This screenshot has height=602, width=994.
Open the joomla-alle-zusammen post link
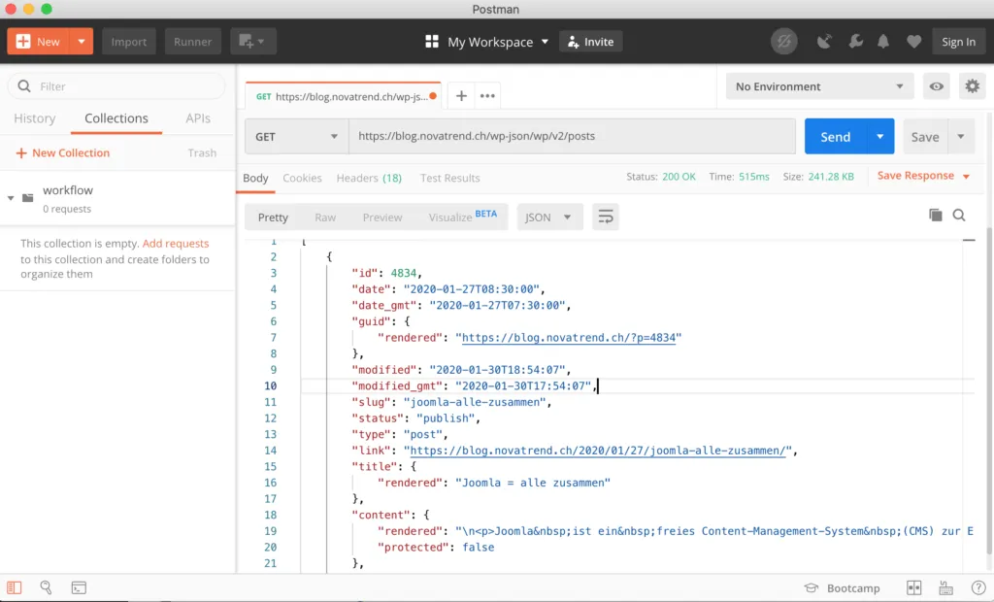tap(598, 451)
